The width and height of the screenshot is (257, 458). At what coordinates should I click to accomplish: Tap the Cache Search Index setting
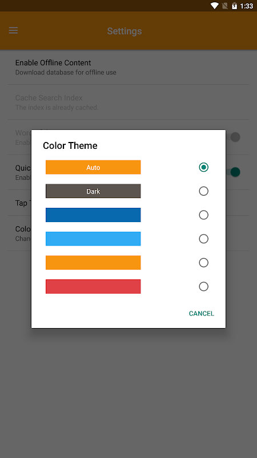coord(128,102)
